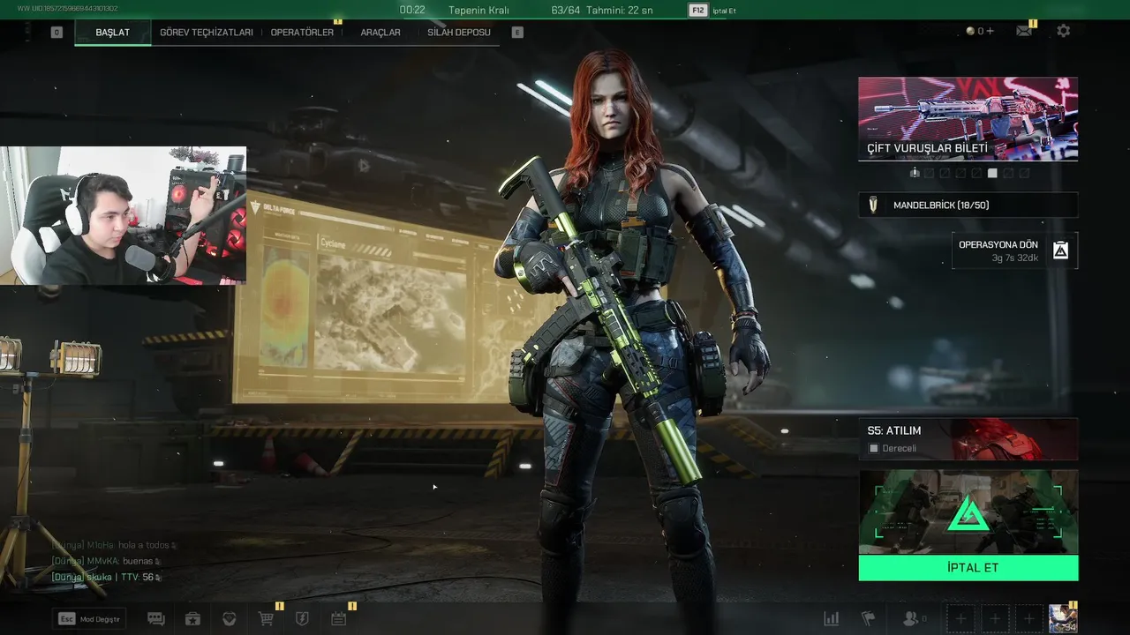The image size is (1130, 635).
Task: Select the last carousel indicator square
Action: (1024, 174)
